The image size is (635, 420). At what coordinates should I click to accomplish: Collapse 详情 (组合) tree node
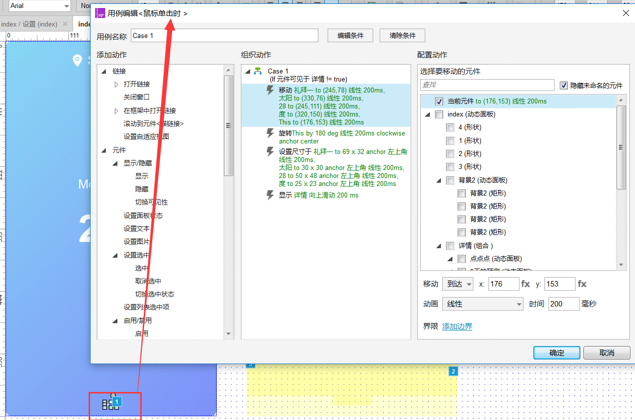click(438, 245)
